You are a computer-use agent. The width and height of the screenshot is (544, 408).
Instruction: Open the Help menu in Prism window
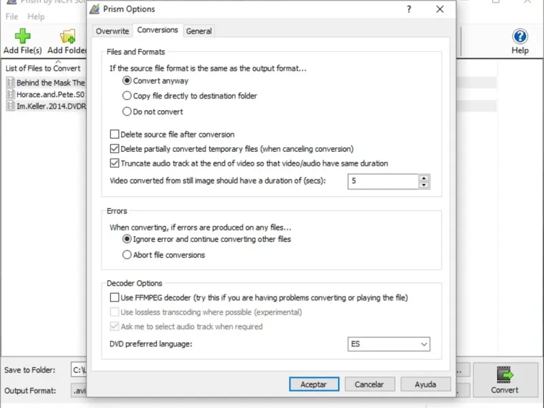[36, 16]
